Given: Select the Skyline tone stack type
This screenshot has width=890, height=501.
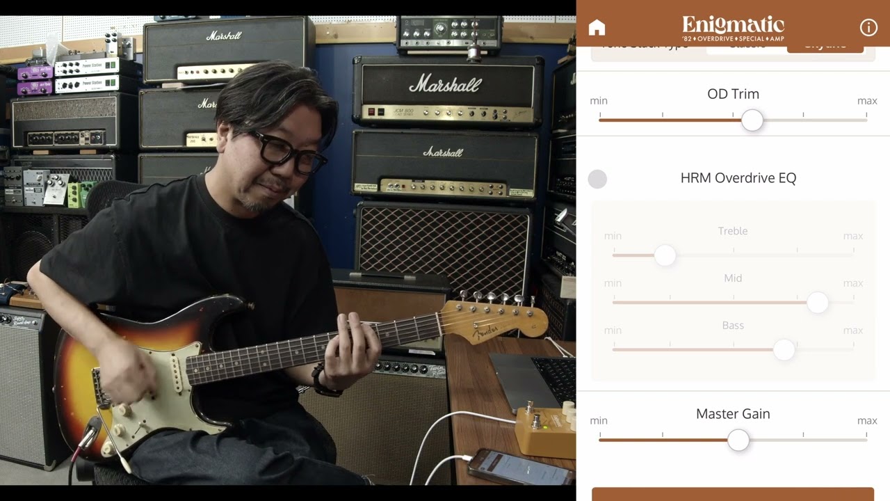Looking at the screenshot, I should point(825,44).
